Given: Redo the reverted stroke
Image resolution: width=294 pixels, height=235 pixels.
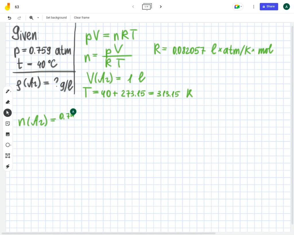Looking at the screenshot, I should [x=19, y=17].
